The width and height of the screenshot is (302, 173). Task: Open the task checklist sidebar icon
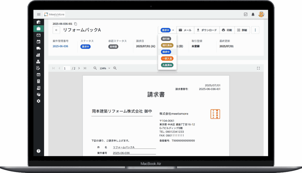tap(39, 75)
